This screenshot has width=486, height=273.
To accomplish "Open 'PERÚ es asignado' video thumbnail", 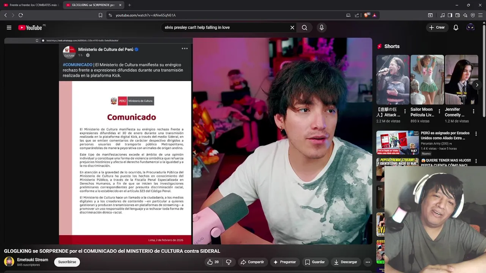I will 398,143.
